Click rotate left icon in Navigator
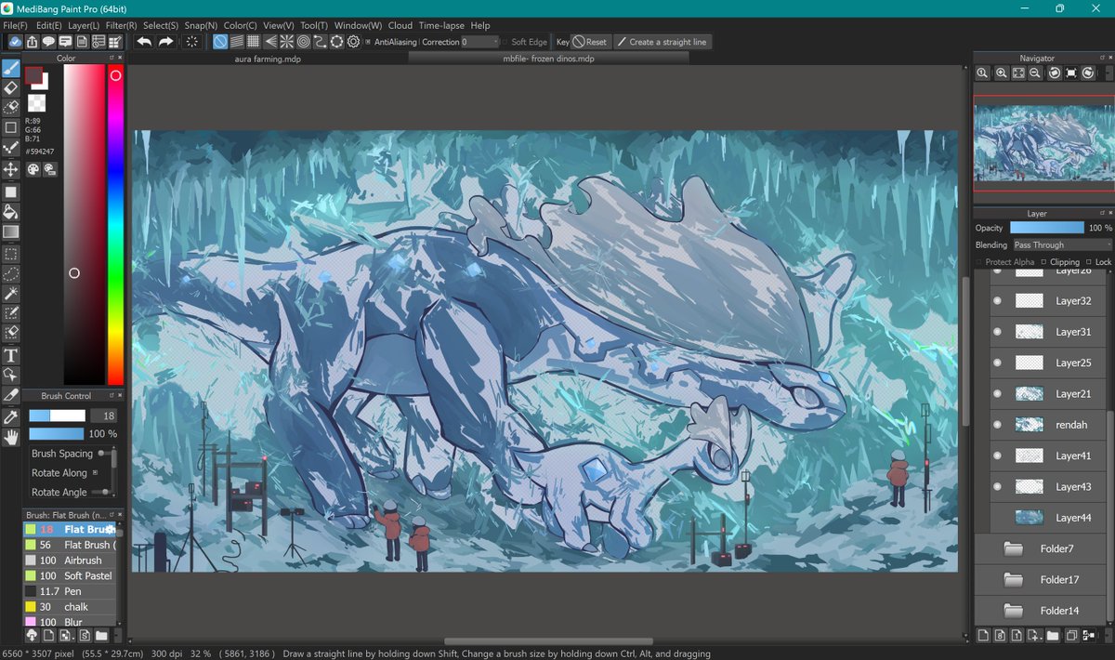Screen dimensions: 1115x660 point(1055,73)
